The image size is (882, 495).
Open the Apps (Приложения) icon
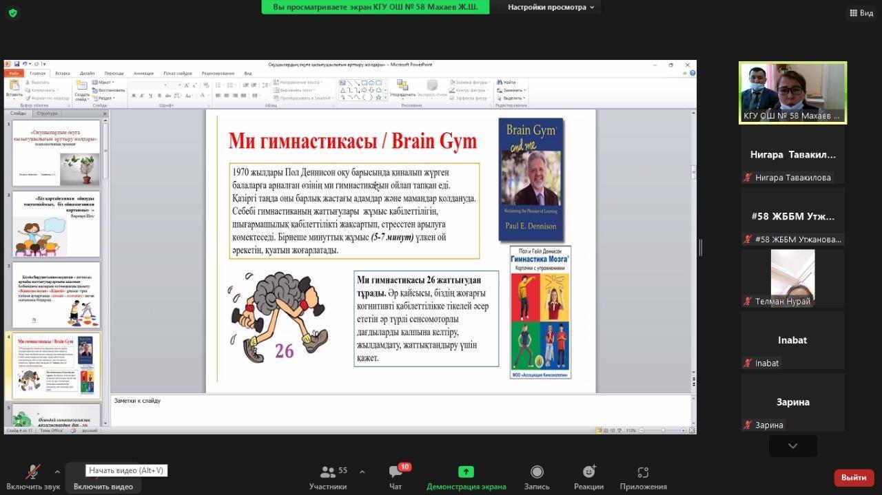tap(642, 472)
